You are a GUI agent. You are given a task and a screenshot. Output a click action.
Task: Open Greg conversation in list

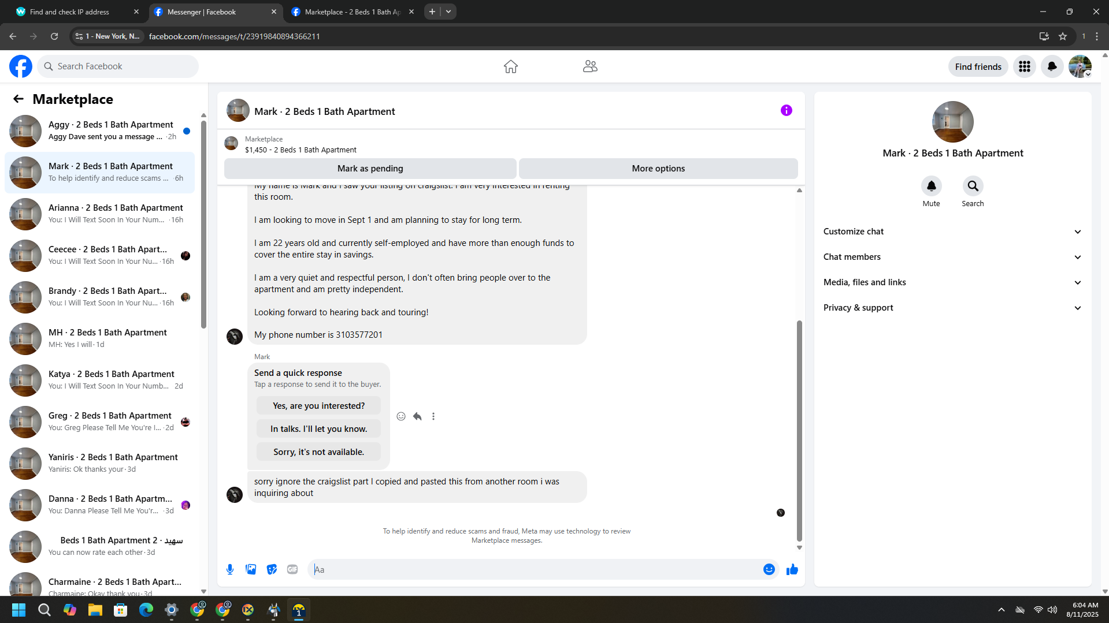99,422
